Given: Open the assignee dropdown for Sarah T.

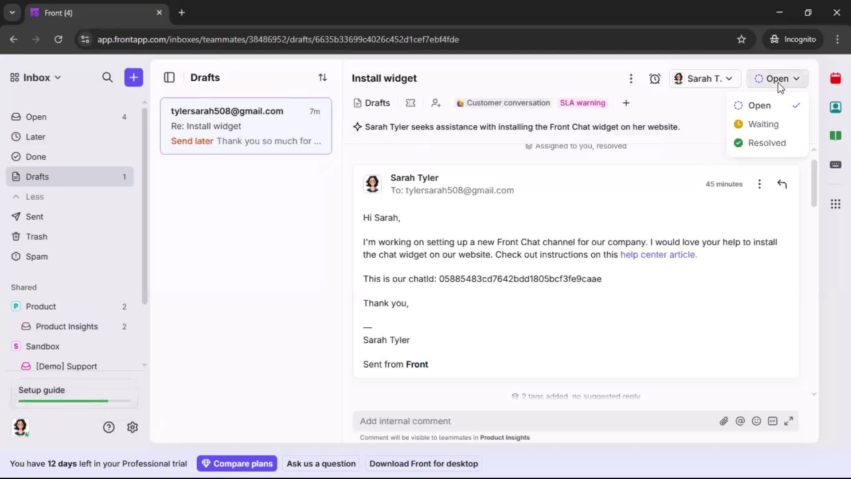Looking at the screenshot, I should pos(705,79).
